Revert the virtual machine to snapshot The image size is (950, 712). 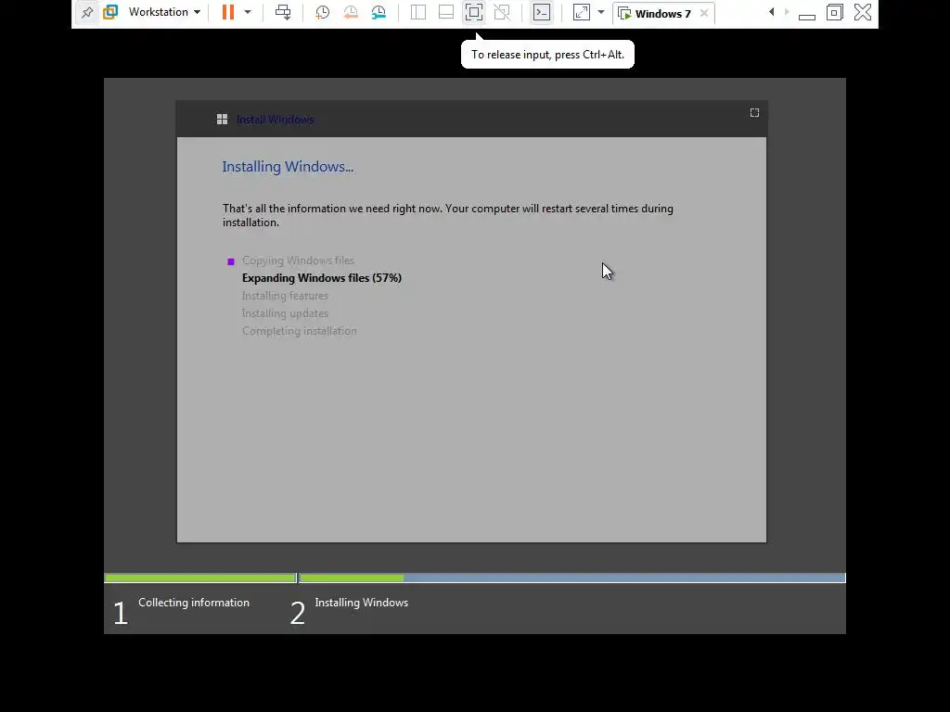coord(350,12)
